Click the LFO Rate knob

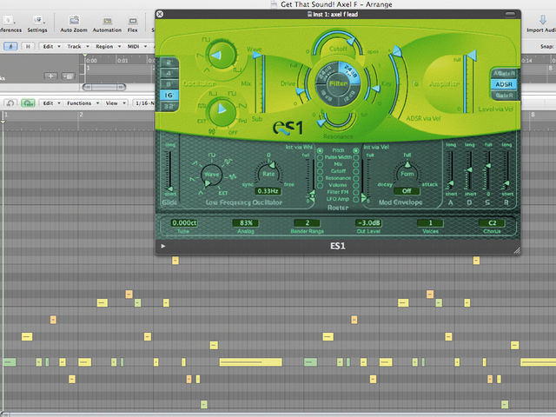(x=268, y=173)
